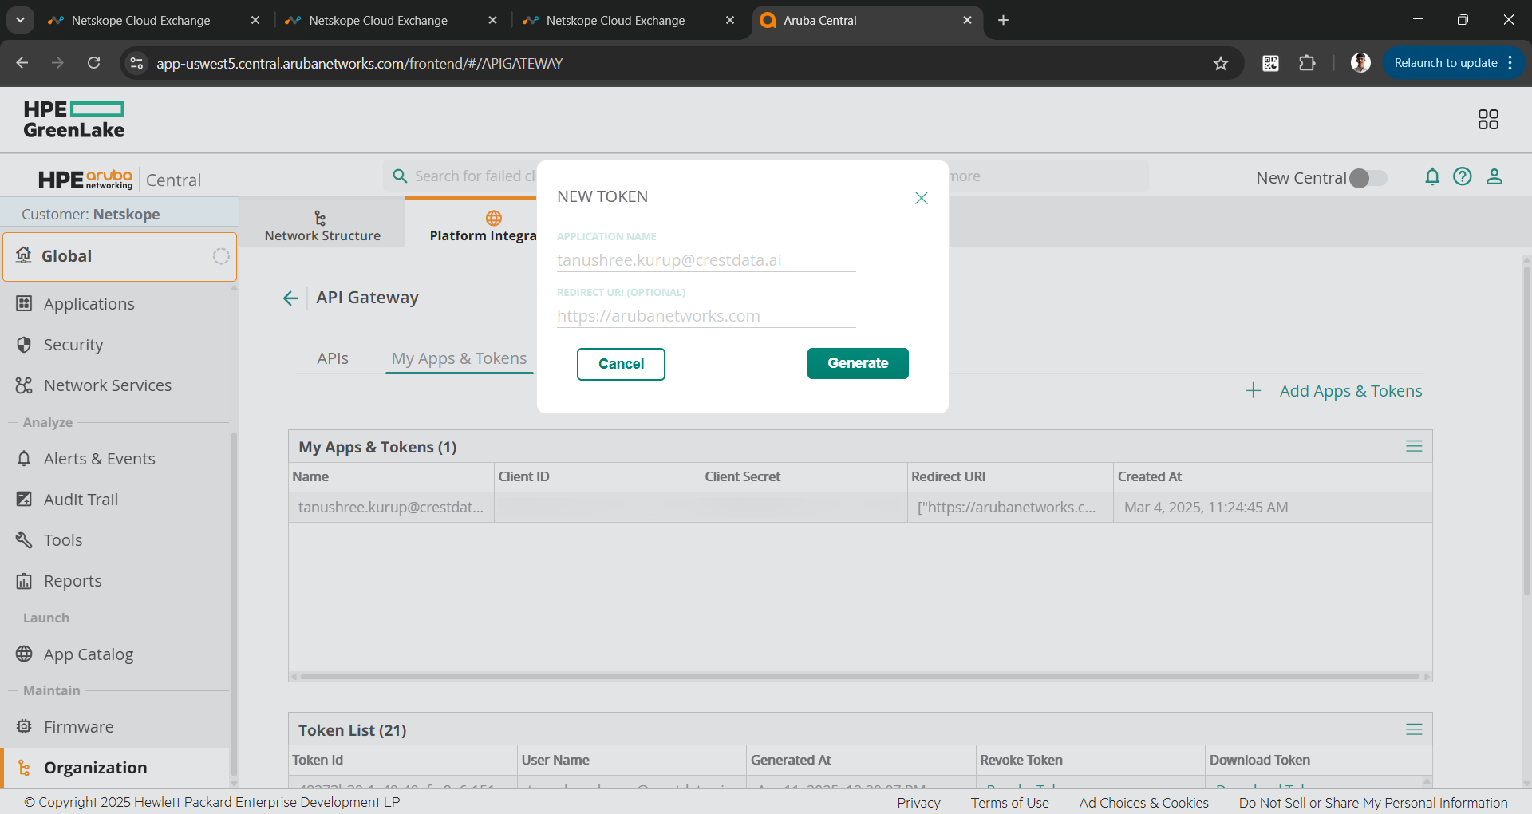Click the search magnifier icon
Screen dimensions: 1532x814
click(x=400, y=176)
